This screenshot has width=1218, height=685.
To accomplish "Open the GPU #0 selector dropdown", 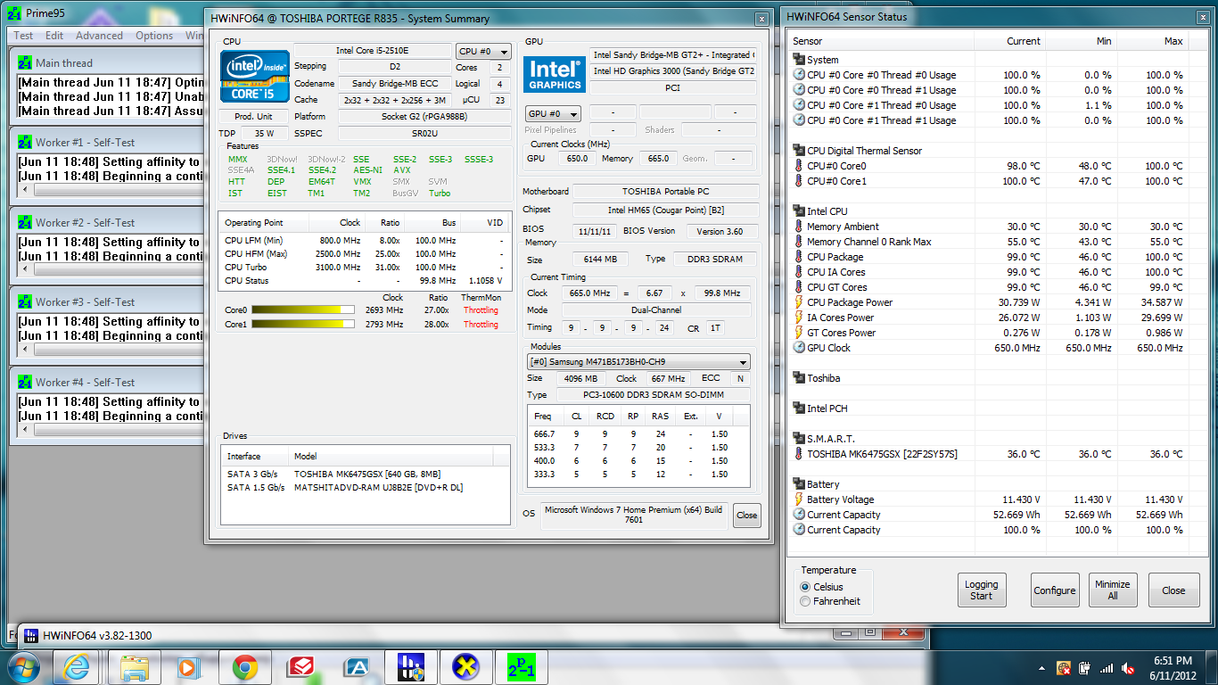I will 553,113.
